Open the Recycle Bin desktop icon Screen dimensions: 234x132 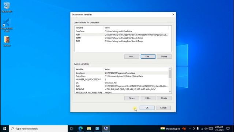[x=7, y=7]
